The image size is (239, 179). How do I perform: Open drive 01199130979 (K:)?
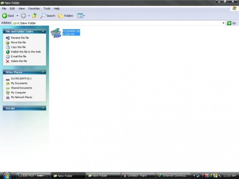[x=21, y=79]
